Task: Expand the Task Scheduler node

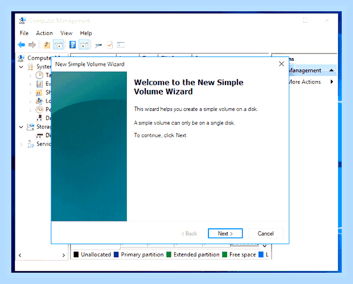Action: 30,76
